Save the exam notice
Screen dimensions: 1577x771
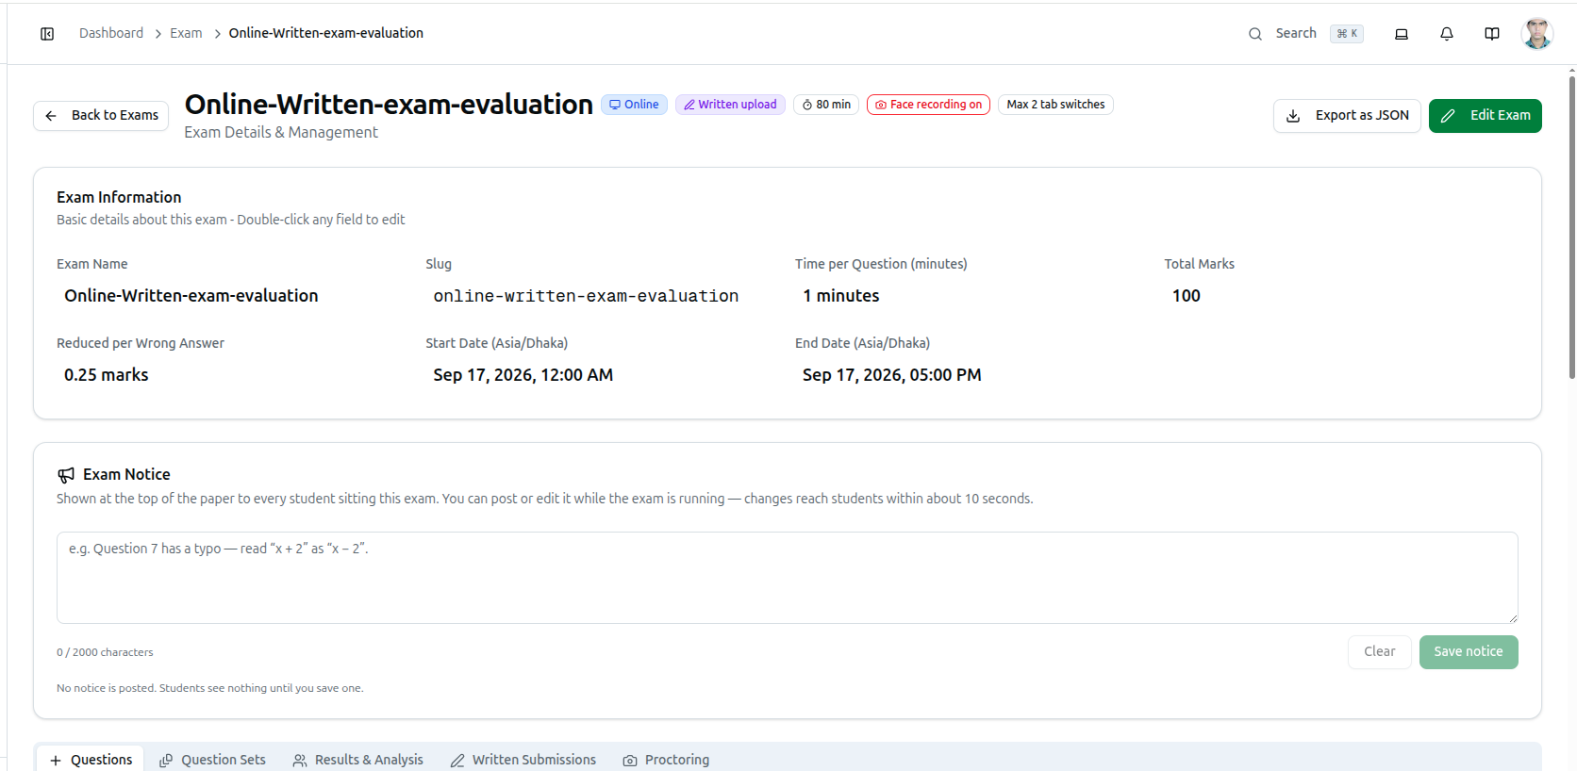(x=1469, y=652)
